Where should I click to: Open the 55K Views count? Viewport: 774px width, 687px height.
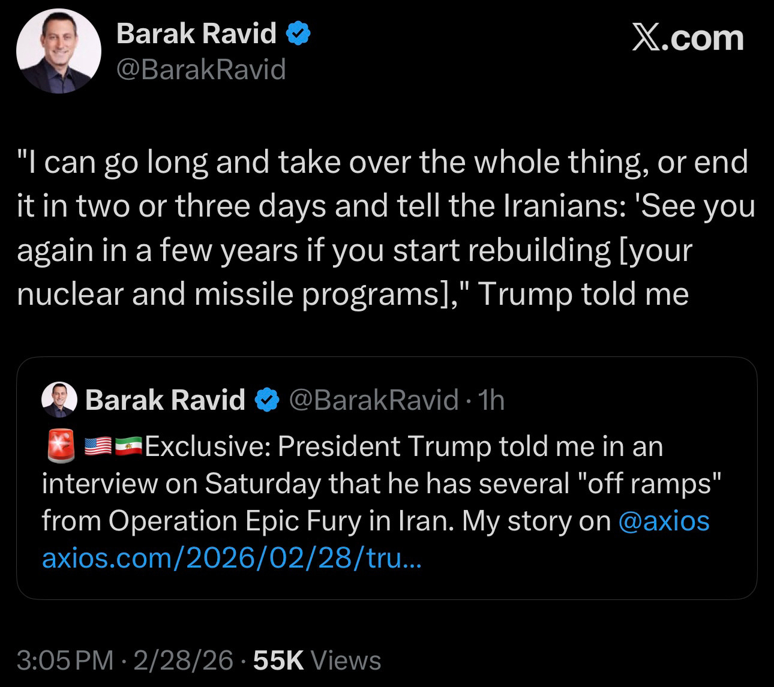pyautogui.click(x=317, y=661)
